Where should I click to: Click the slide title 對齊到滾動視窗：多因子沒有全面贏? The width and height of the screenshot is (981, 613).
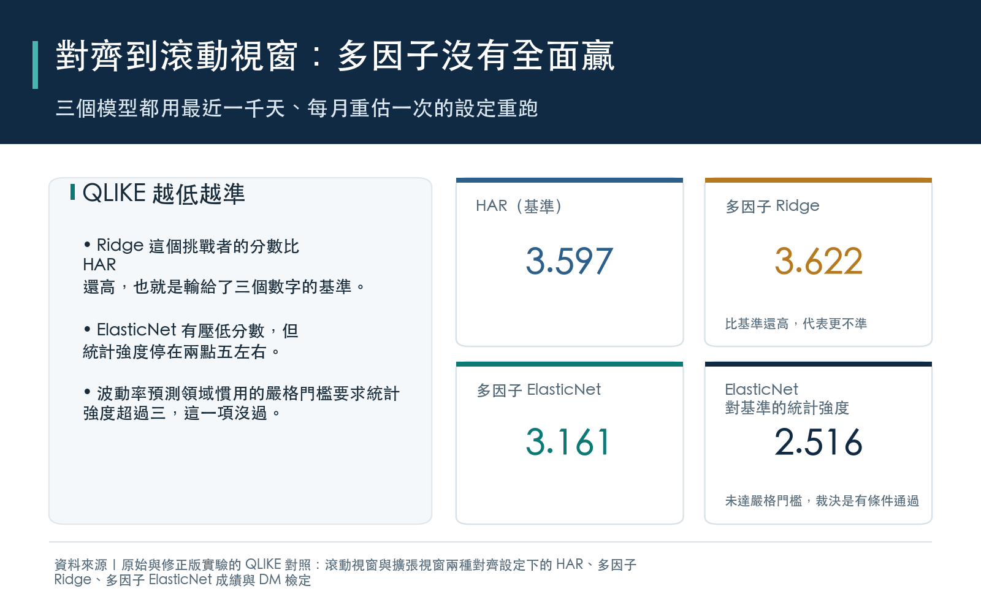(335, 56)
